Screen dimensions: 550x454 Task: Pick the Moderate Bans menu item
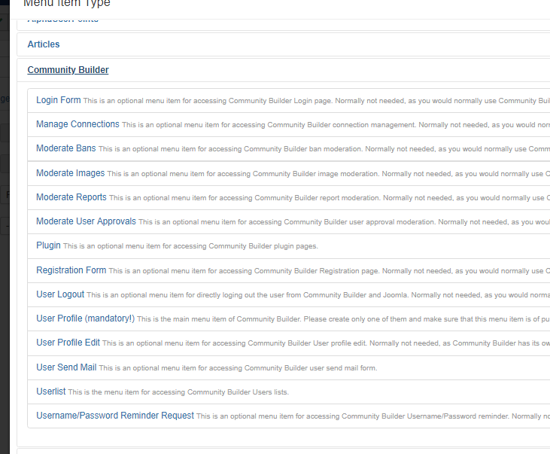66,148
